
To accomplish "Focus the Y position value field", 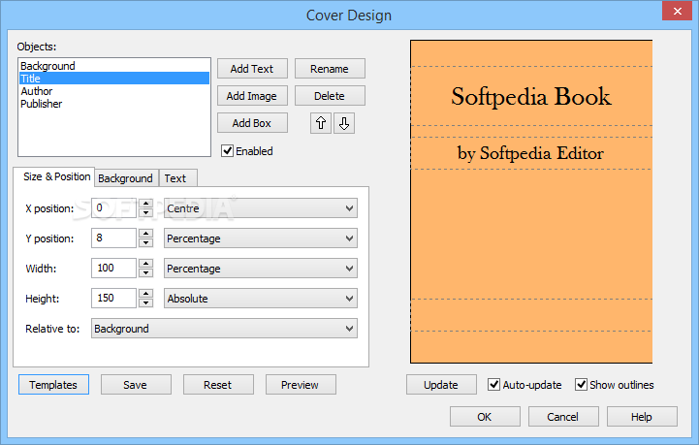I will [x=113, y=238].
